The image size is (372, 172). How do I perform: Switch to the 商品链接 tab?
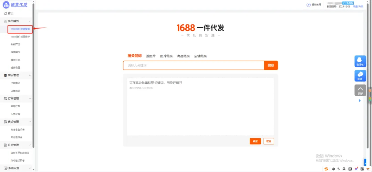[x=183, y=56]
